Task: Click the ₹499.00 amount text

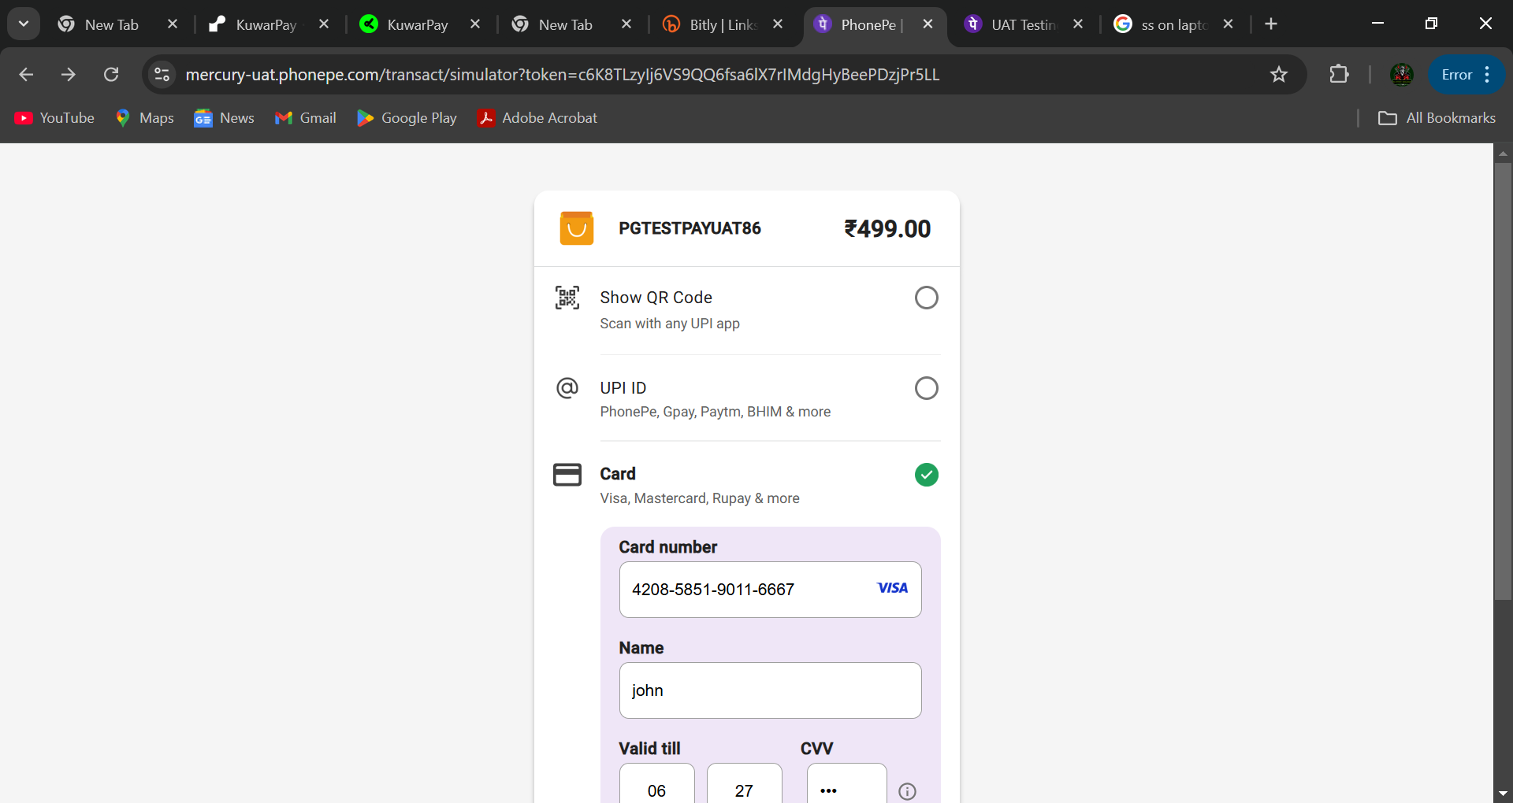Action: [887, 229]
